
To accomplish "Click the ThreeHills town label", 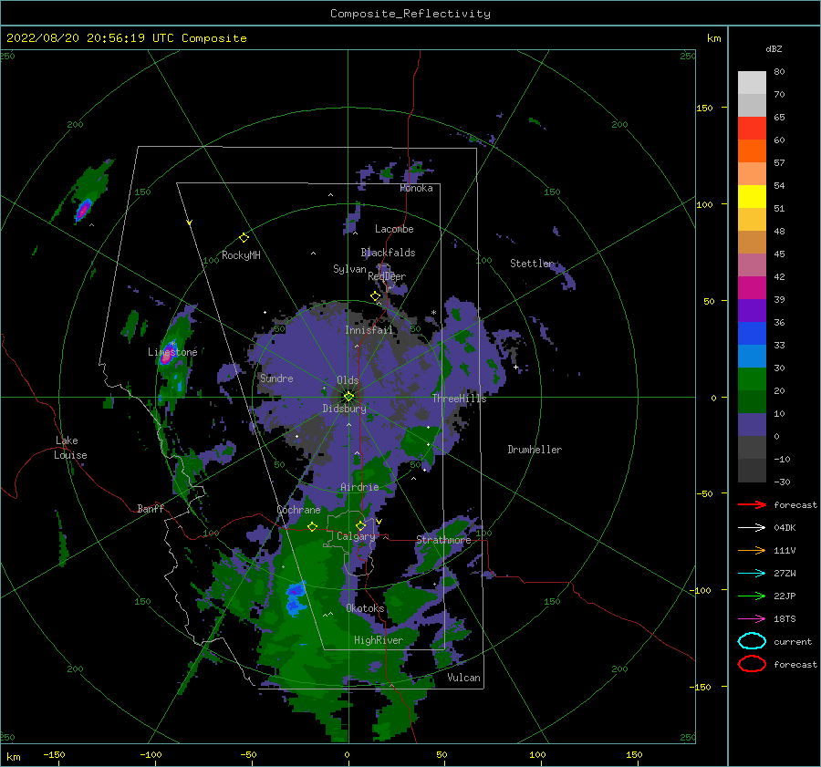I will [x=459, y=399].
